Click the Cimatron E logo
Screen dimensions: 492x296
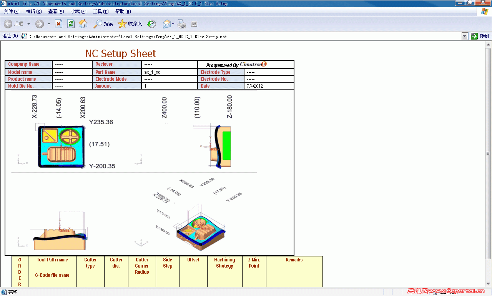[253, 64]
